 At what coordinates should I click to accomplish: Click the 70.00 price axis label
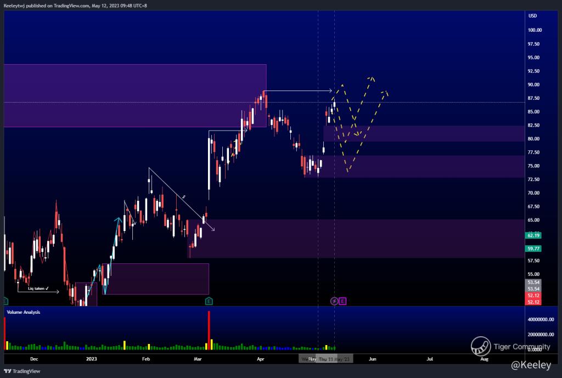[533, 193]
